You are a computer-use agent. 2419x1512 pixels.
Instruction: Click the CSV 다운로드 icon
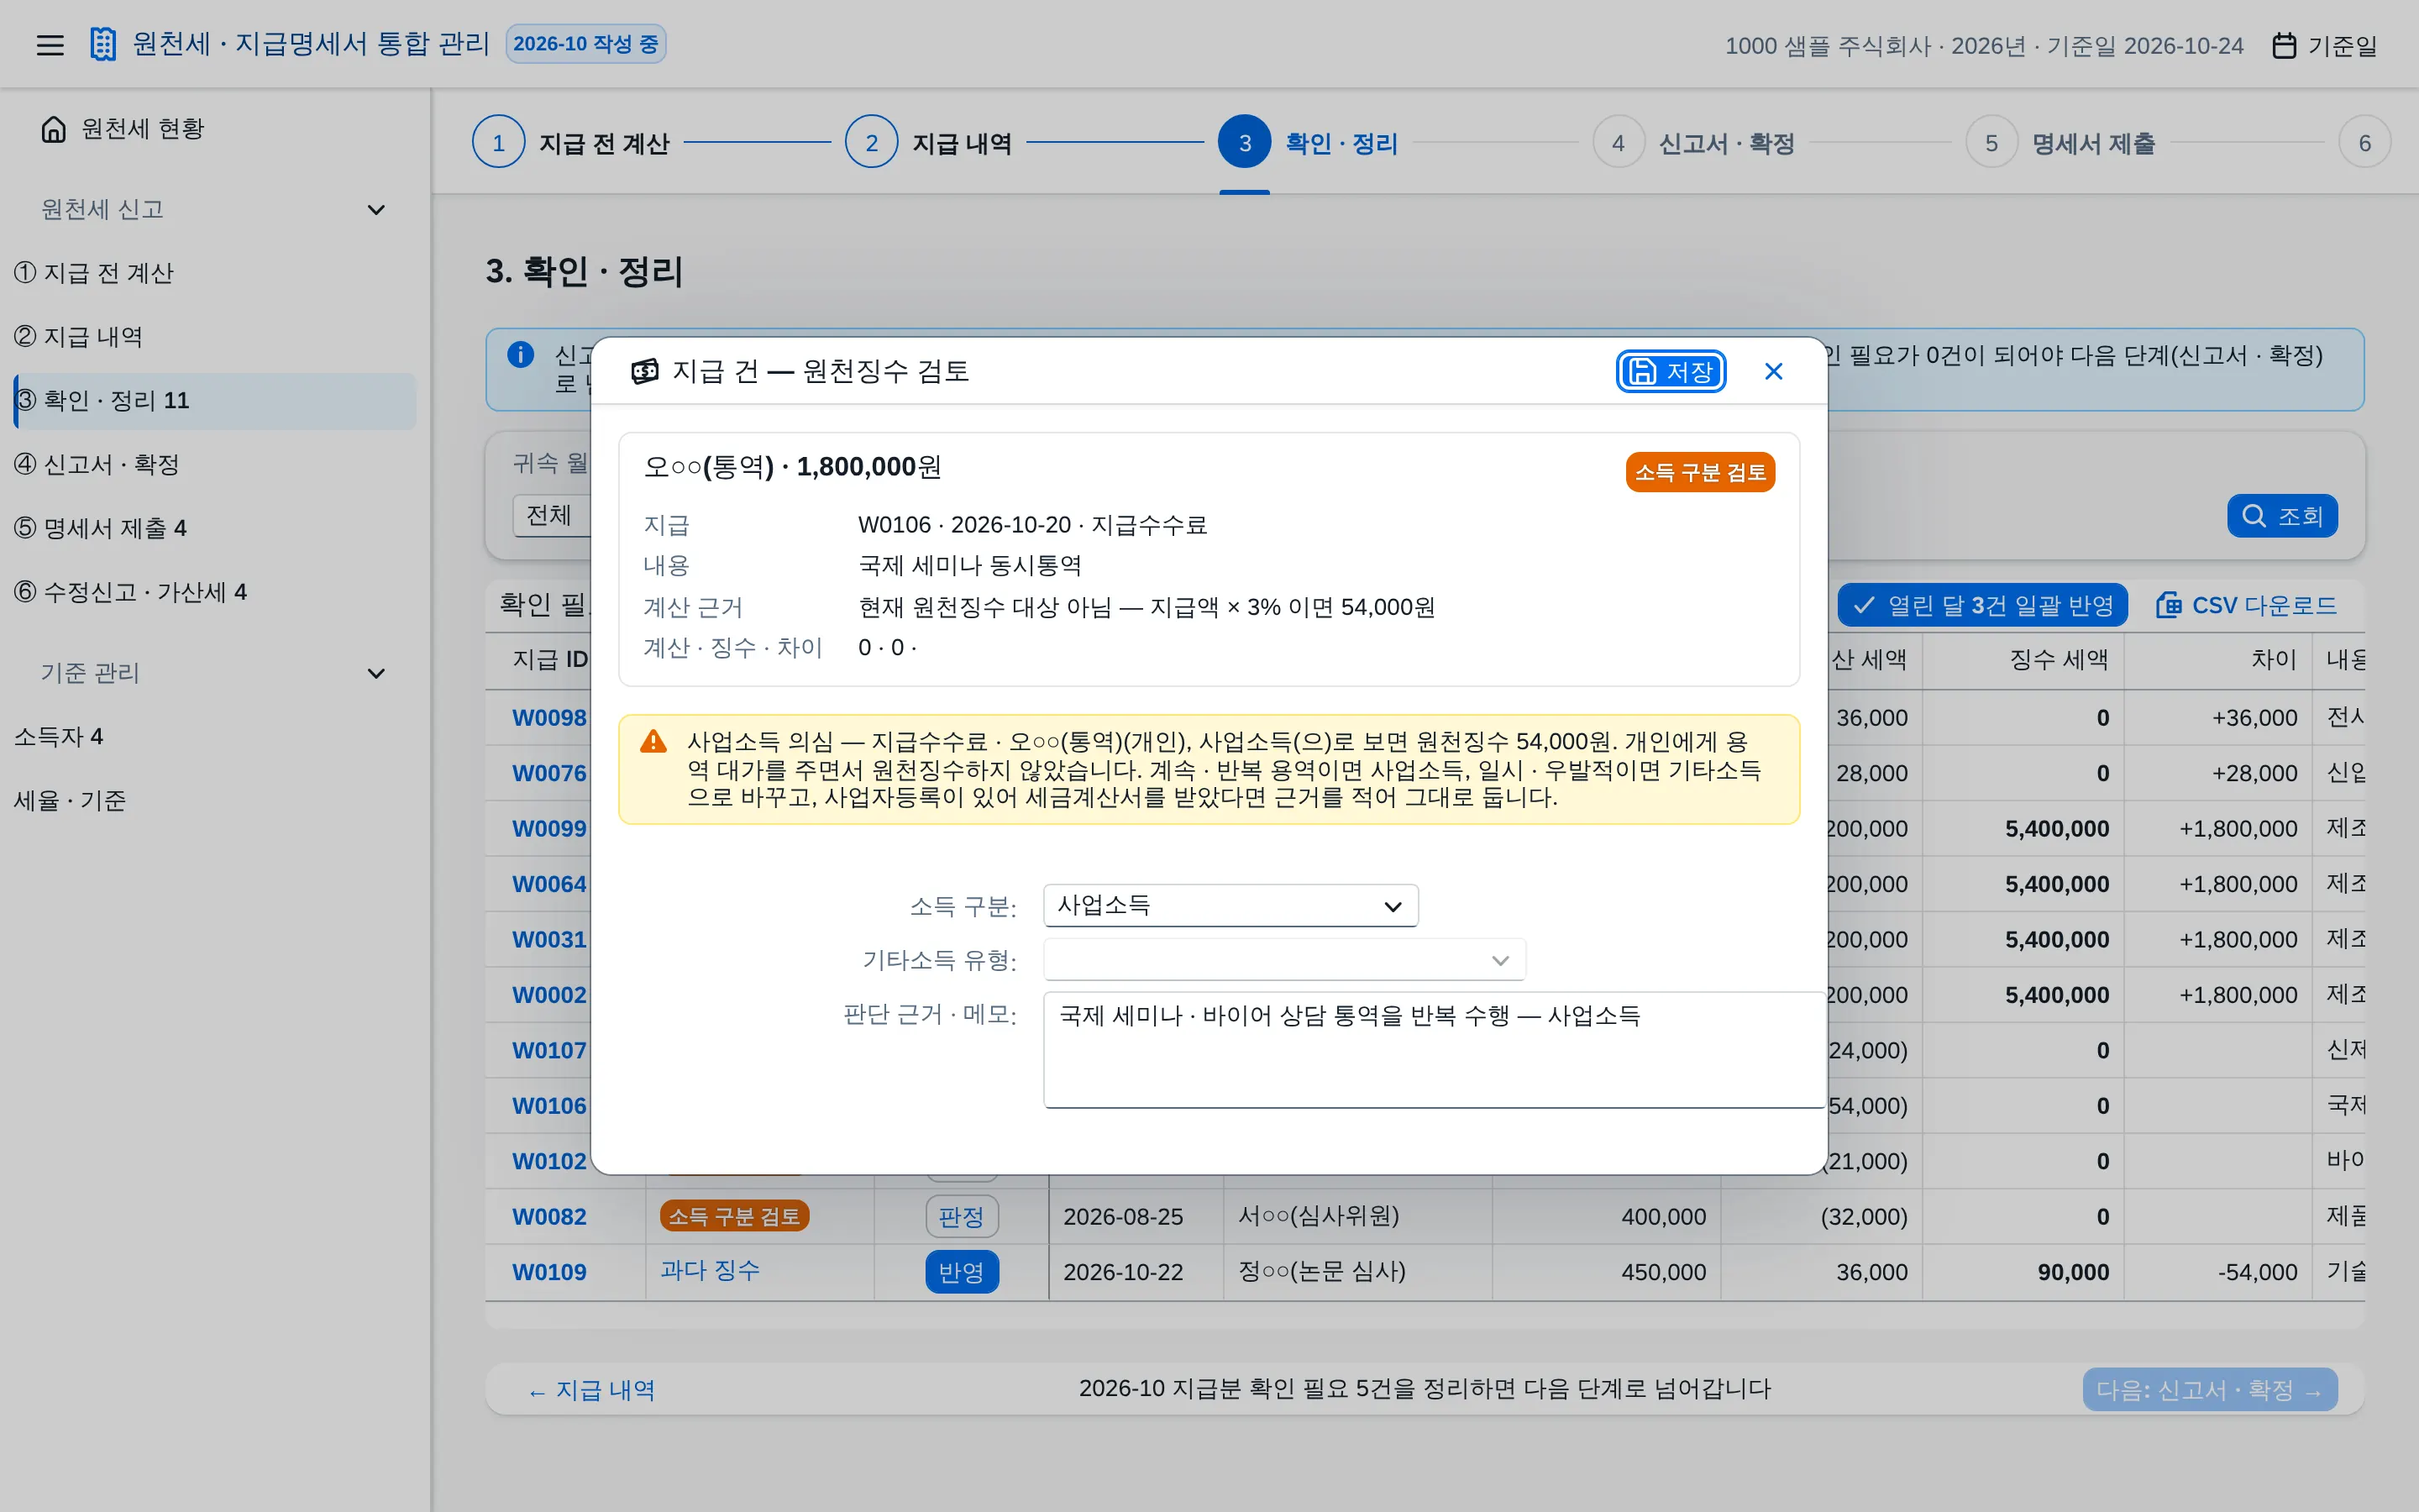tap(2167, 605)
